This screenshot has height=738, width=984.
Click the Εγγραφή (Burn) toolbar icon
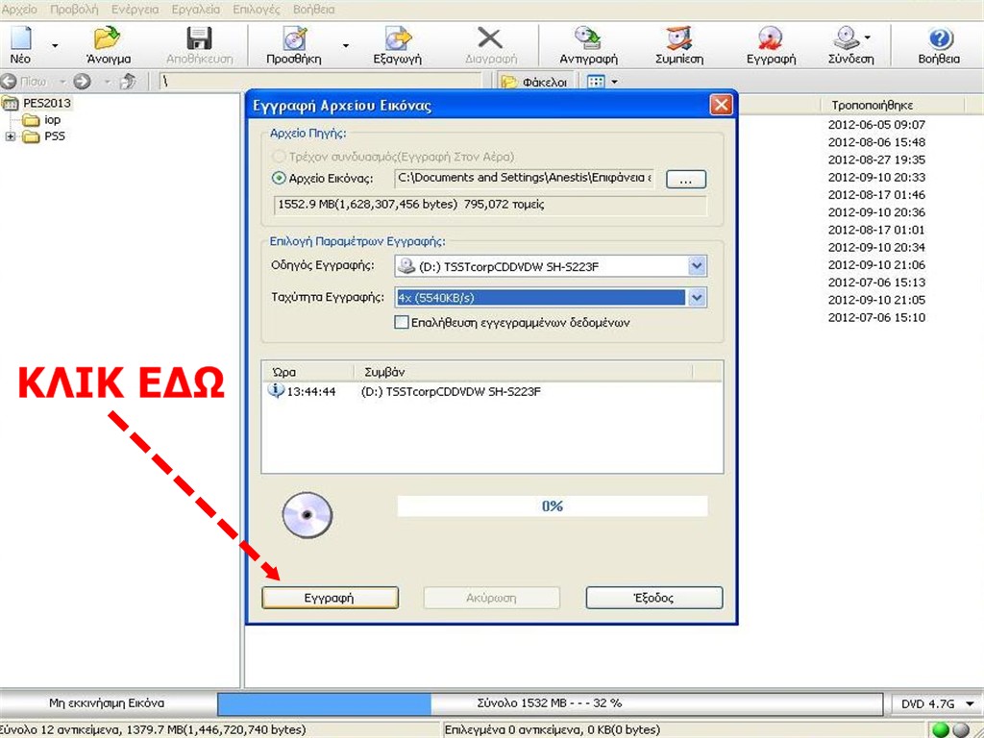coord(771,39)
